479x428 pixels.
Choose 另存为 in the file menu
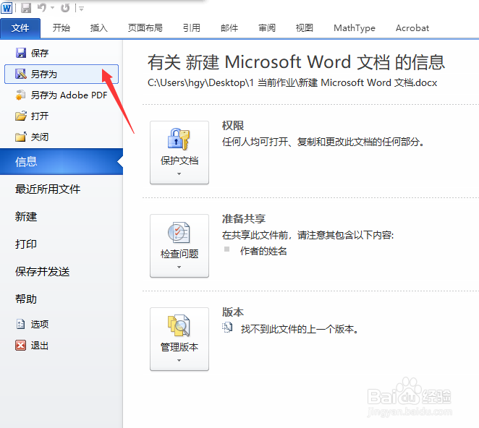tap(62, 74)
